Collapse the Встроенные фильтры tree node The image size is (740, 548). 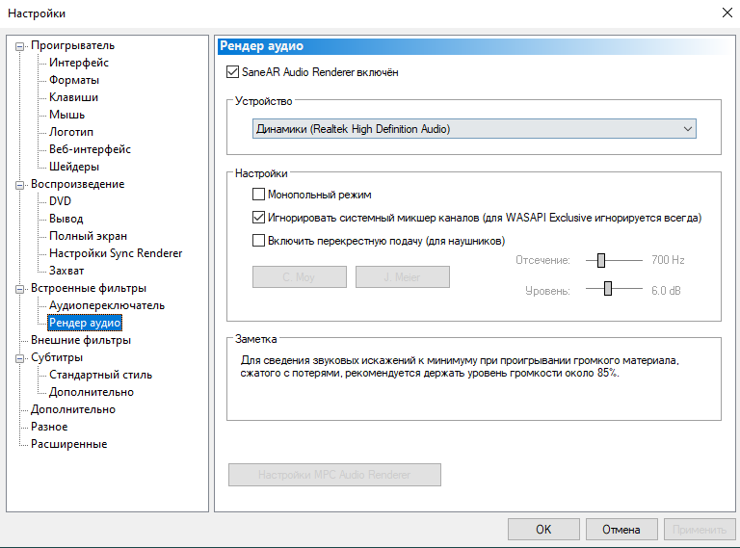[x=19, y=289]
